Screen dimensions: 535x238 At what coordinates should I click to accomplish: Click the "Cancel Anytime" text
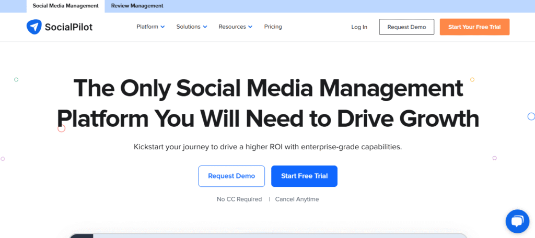pos(297,199)
